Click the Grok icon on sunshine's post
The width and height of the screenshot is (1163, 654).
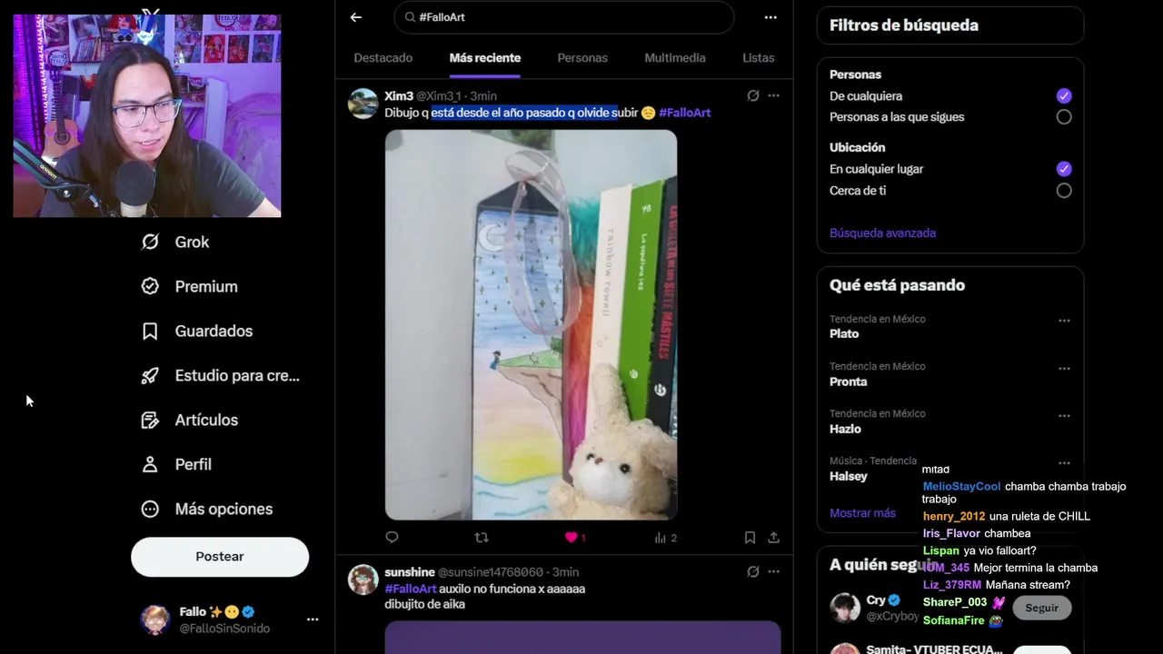point(753,571)
